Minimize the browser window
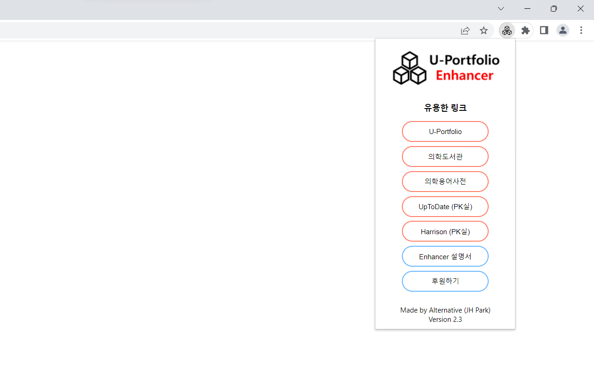 [527, 9]
